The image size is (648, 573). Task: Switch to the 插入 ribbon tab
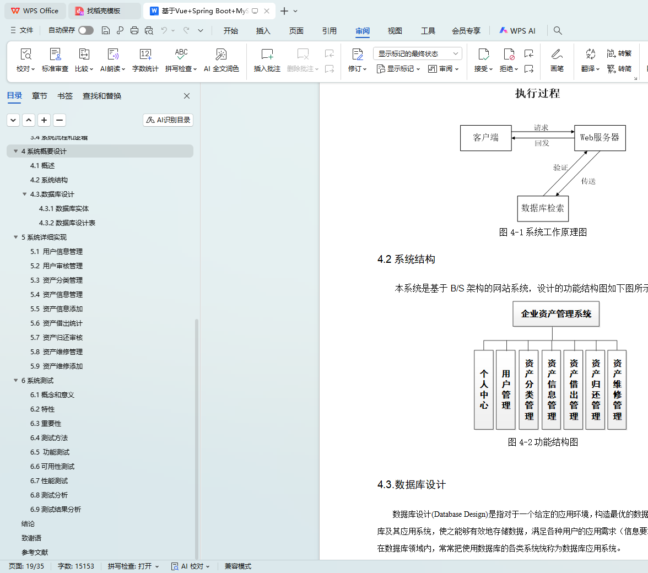pyautogui.click(x=263, y=31)
